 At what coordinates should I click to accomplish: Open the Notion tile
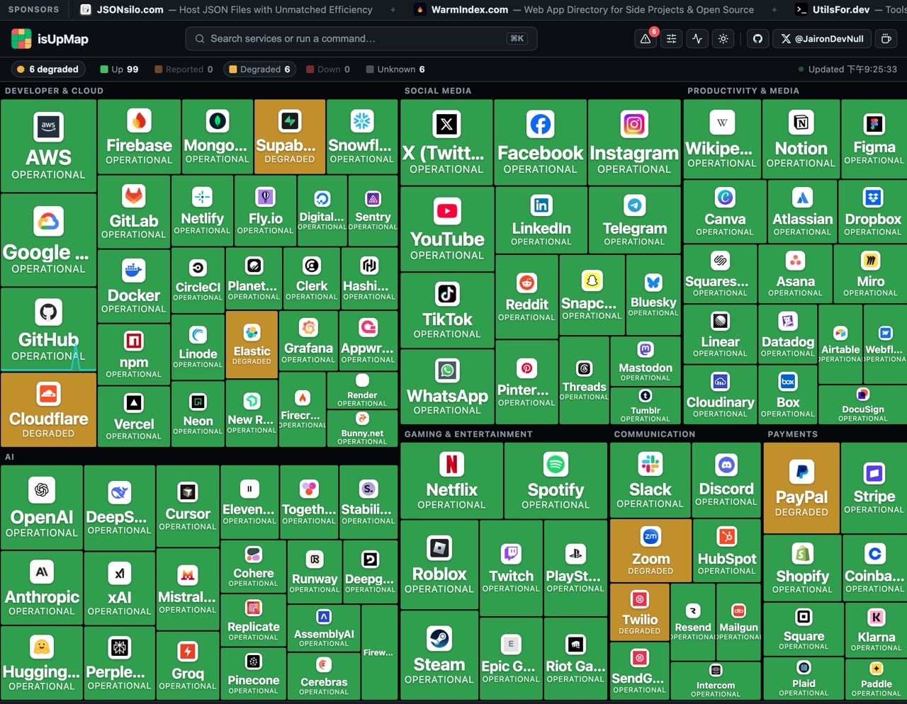[801, 138]
